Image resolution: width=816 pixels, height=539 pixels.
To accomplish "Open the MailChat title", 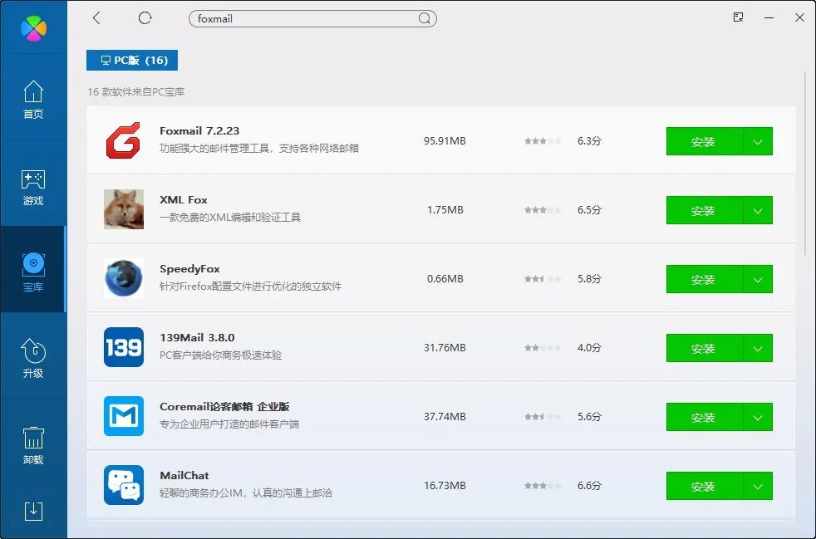I will [184, 476].
